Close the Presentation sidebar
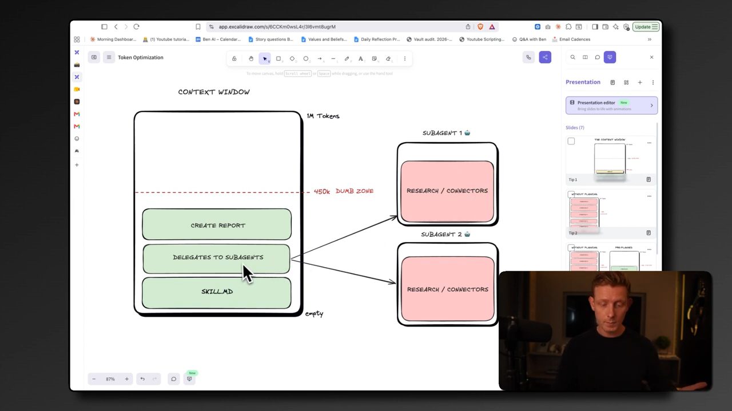Screen dimensions: 732x411 [x=651, y=57]
